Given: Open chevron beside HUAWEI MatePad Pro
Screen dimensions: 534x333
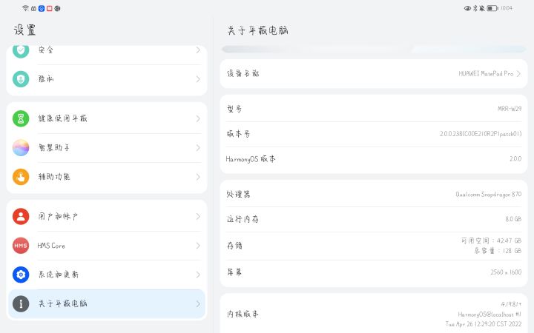Looking at the screenshot, I should point(518,74).
